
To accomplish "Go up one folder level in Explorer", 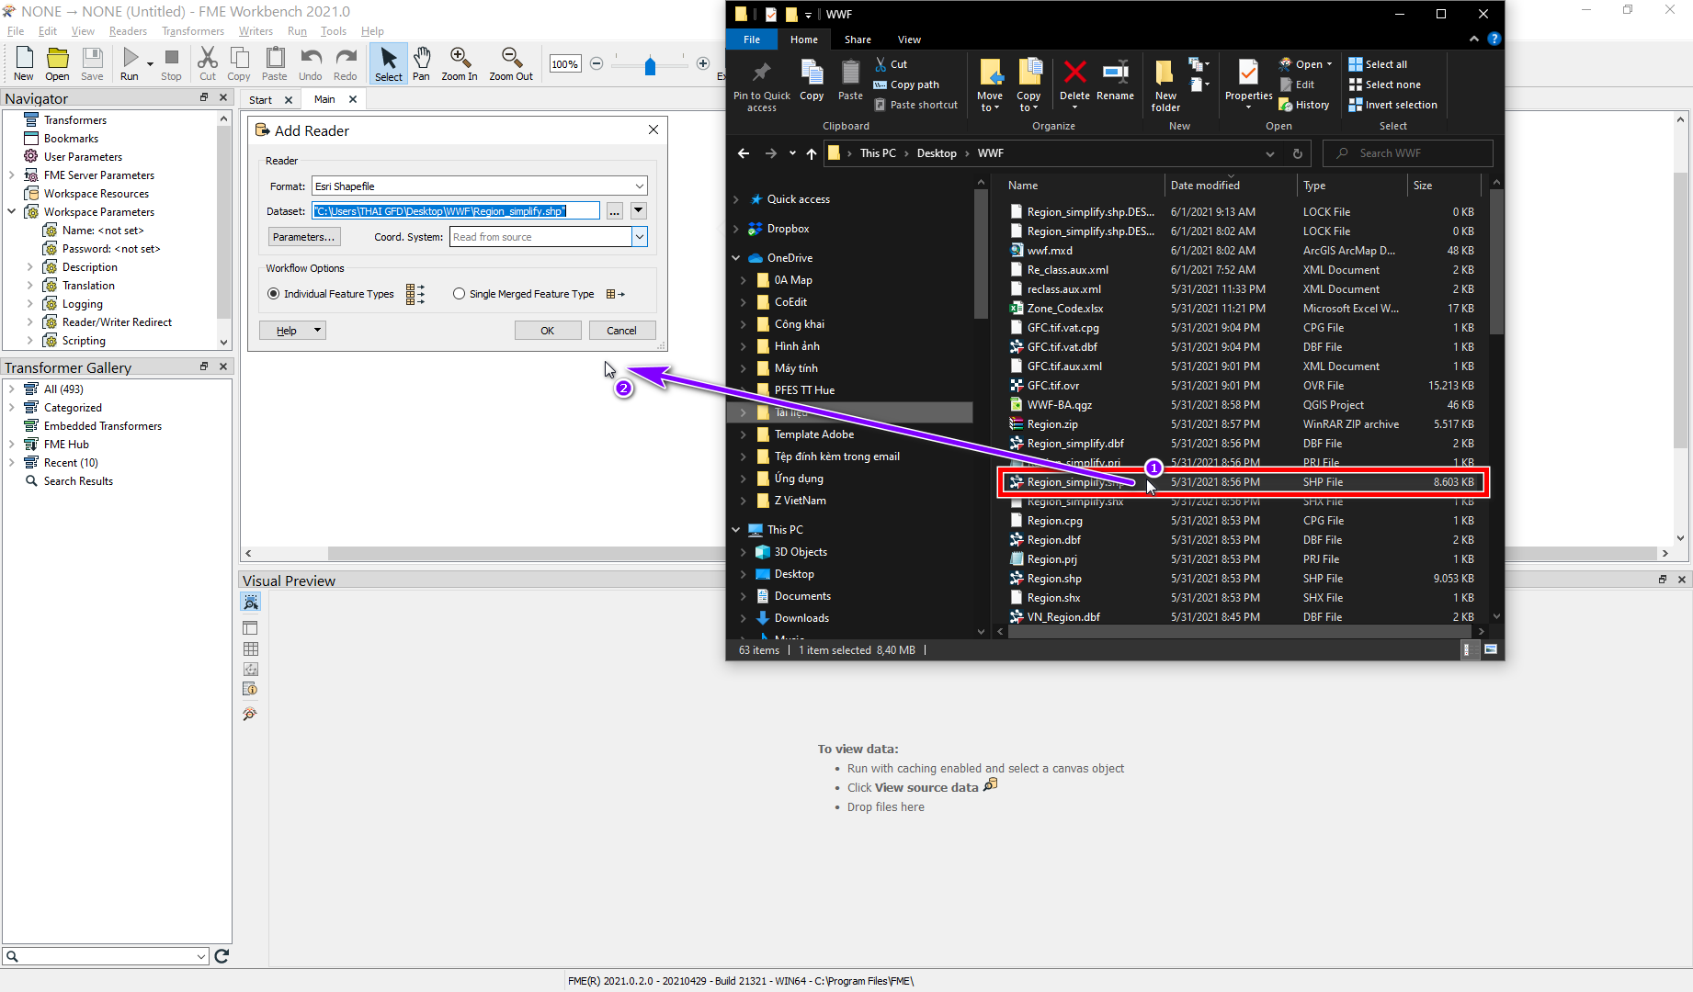I will [811, 153].
